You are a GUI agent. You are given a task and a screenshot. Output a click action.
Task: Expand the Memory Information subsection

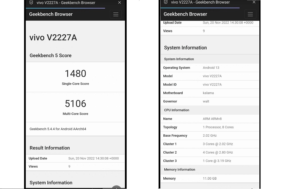tap(180, 170)
